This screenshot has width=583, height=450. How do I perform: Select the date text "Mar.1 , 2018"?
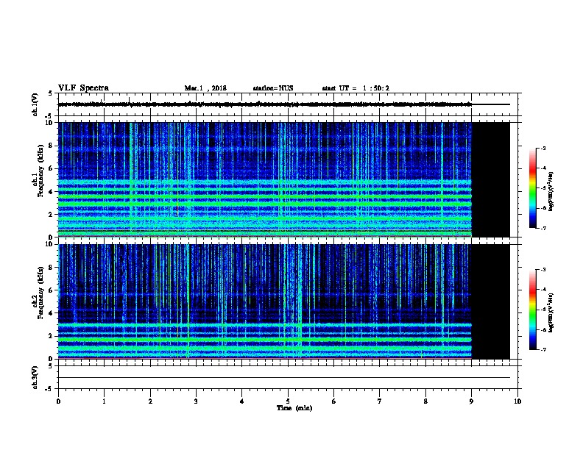click(x=205, y=88)
